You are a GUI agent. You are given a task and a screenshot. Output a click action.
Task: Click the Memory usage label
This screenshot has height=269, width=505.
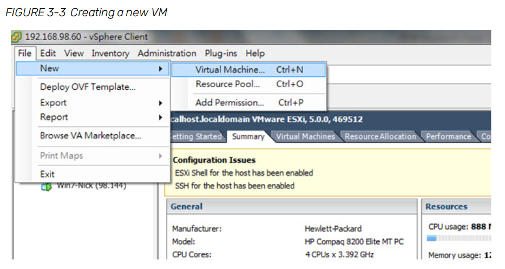point(455,255)
